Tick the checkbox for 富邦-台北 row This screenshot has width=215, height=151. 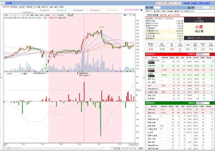146,79
